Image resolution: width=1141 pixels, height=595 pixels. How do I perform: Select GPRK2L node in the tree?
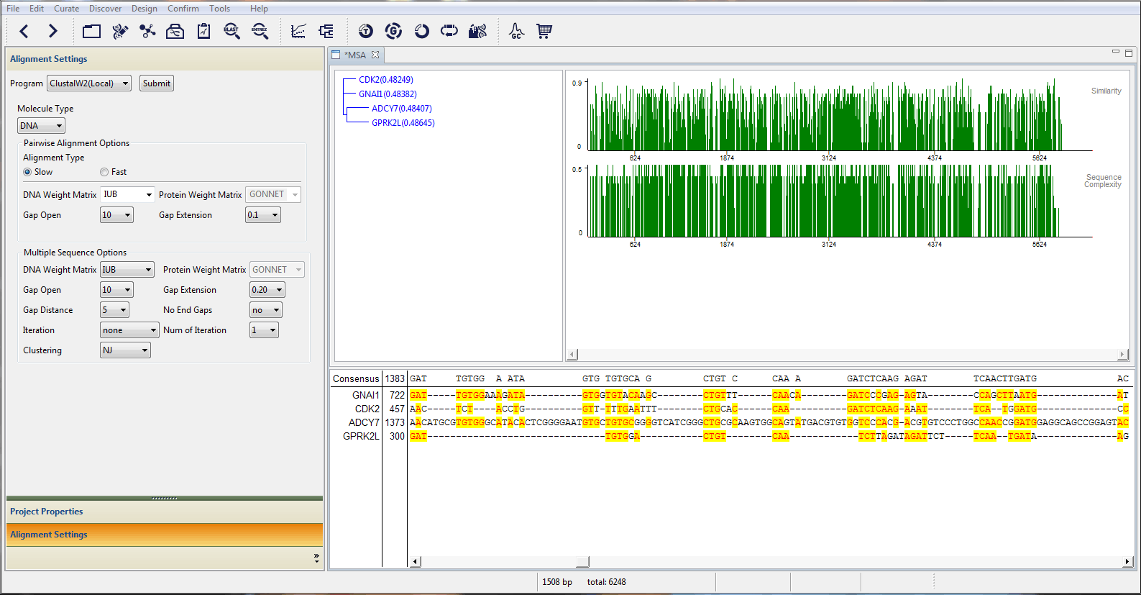coord(403,123)
